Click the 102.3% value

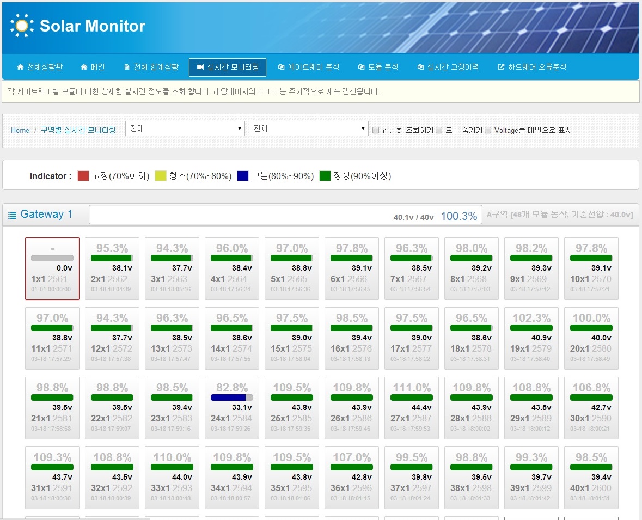coord(531,318)
